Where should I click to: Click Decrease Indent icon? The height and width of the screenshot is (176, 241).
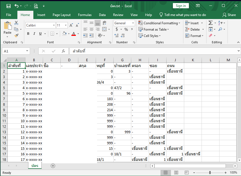[85, 36]
